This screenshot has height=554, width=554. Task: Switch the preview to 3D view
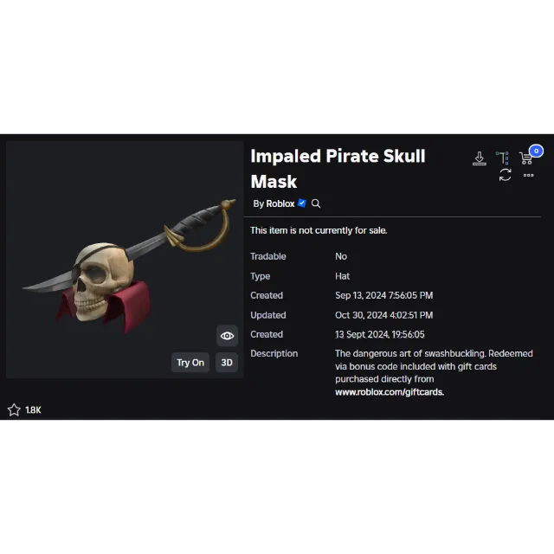coord(227,363)
